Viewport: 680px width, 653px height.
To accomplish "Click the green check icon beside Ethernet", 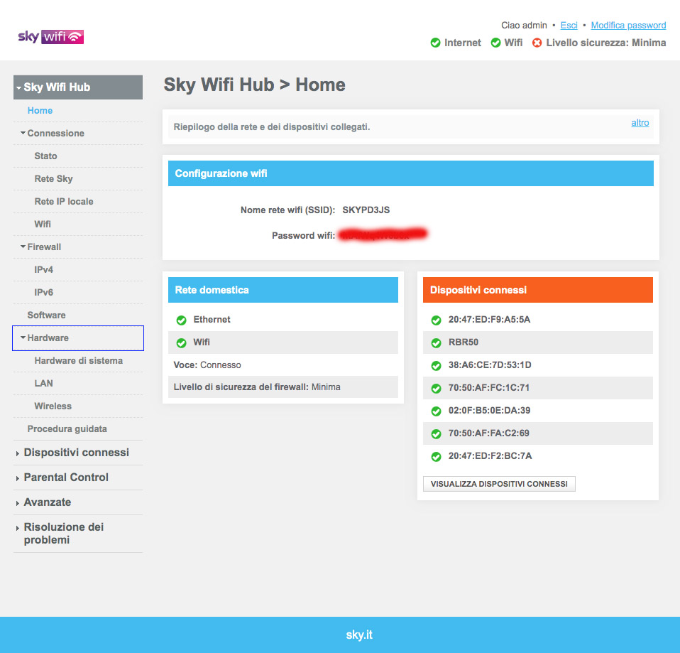I will 181,320.
